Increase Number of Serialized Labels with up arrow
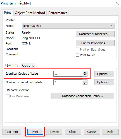 pyautogui.click(x=85, y=81)
